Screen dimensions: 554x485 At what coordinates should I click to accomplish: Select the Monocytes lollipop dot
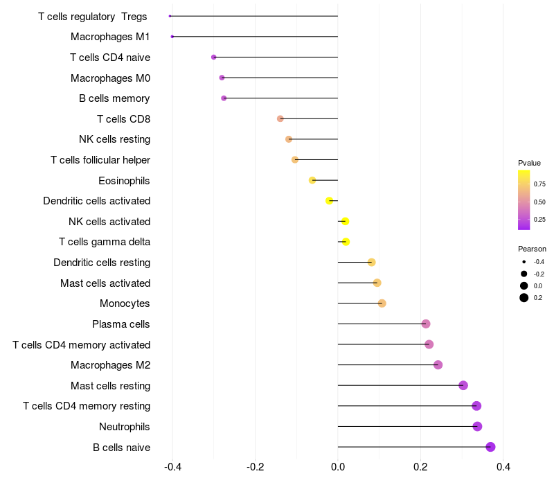point(382,303)
